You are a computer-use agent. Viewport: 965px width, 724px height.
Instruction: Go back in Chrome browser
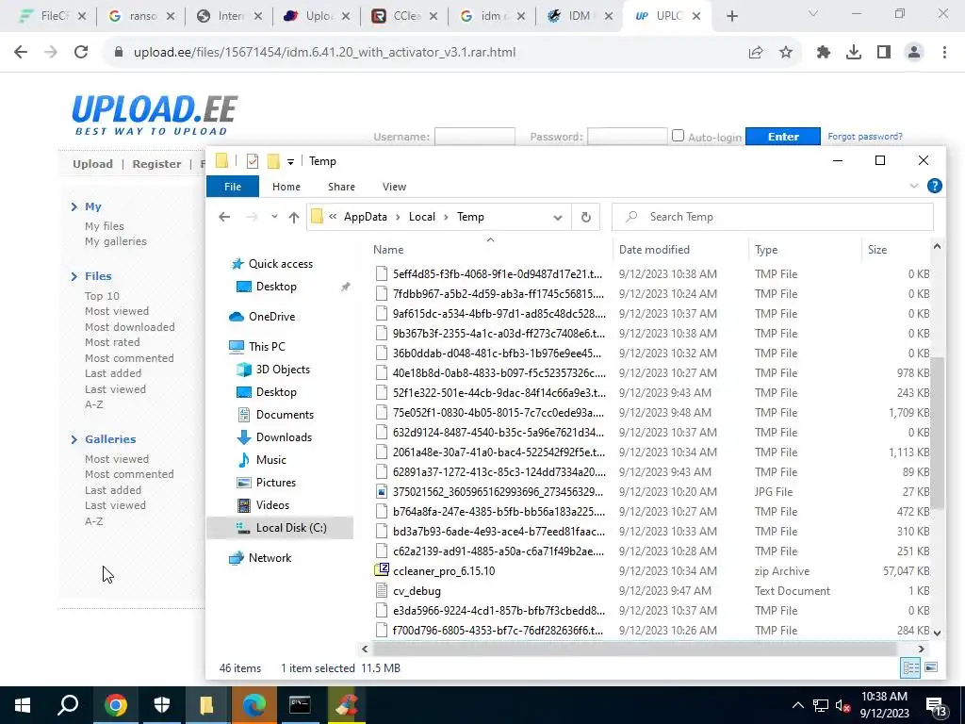click(21, 53)
